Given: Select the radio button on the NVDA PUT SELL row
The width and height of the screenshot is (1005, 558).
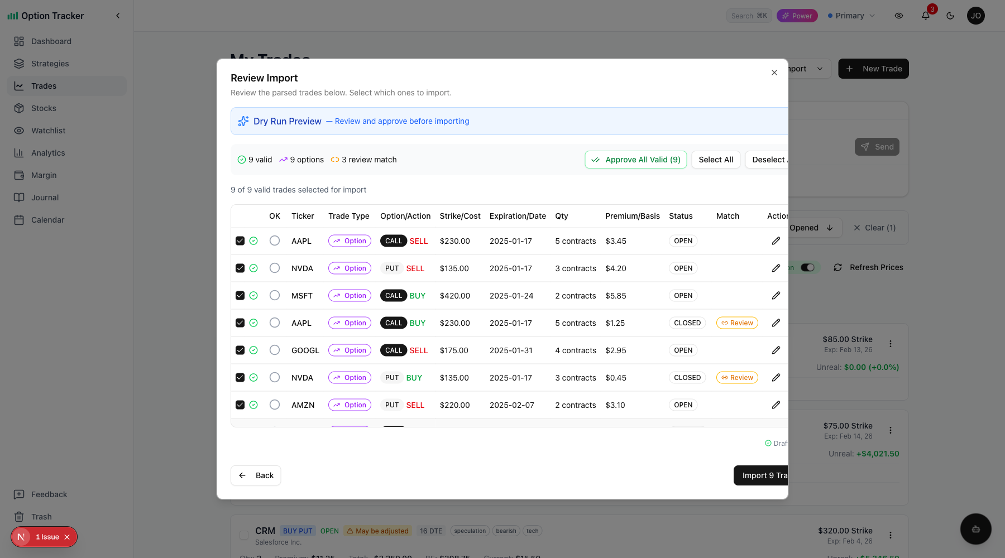Looking at the screenshot, I should pos(274,268).
